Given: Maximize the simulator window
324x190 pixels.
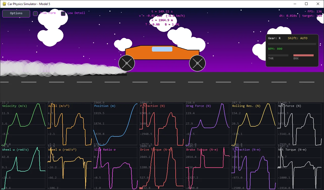Looking at the screenshot, I should 306,4.
